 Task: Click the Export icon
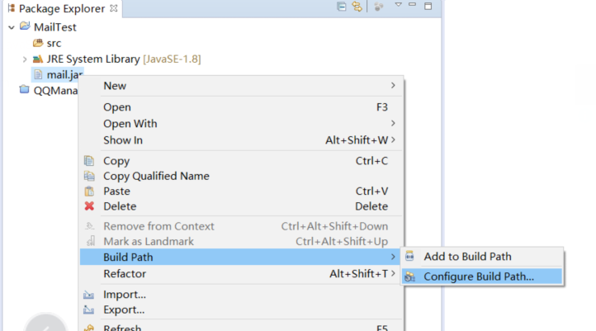(88, 310)
